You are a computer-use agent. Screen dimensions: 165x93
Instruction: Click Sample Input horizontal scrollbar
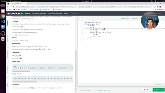pyautogui.click(x=21, y=71)
